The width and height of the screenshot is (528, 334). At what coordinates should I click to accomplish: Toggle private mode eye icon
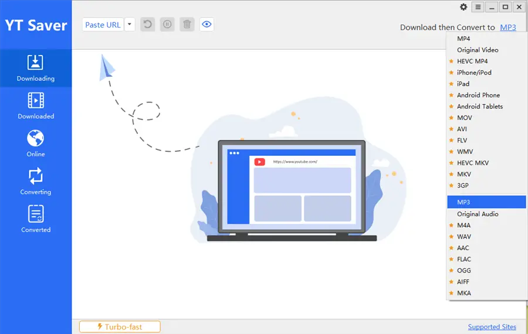click(207, 25)
